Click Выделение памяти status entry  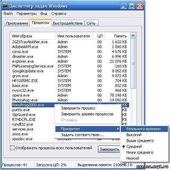[105, 165]
